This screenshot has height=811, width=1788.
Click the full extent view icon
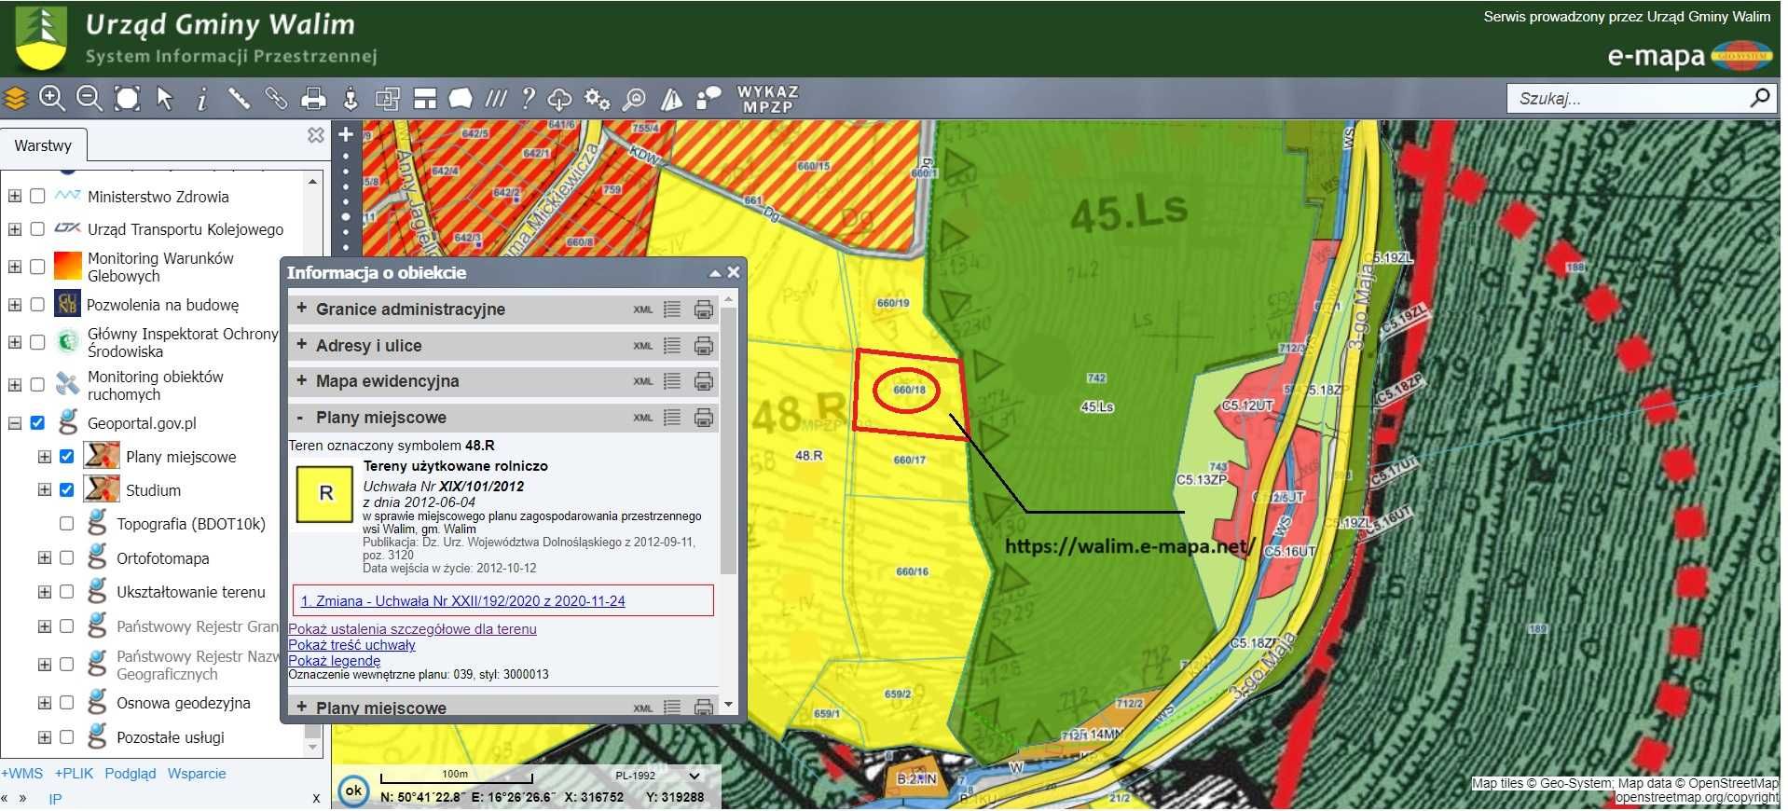click(127, 98)
